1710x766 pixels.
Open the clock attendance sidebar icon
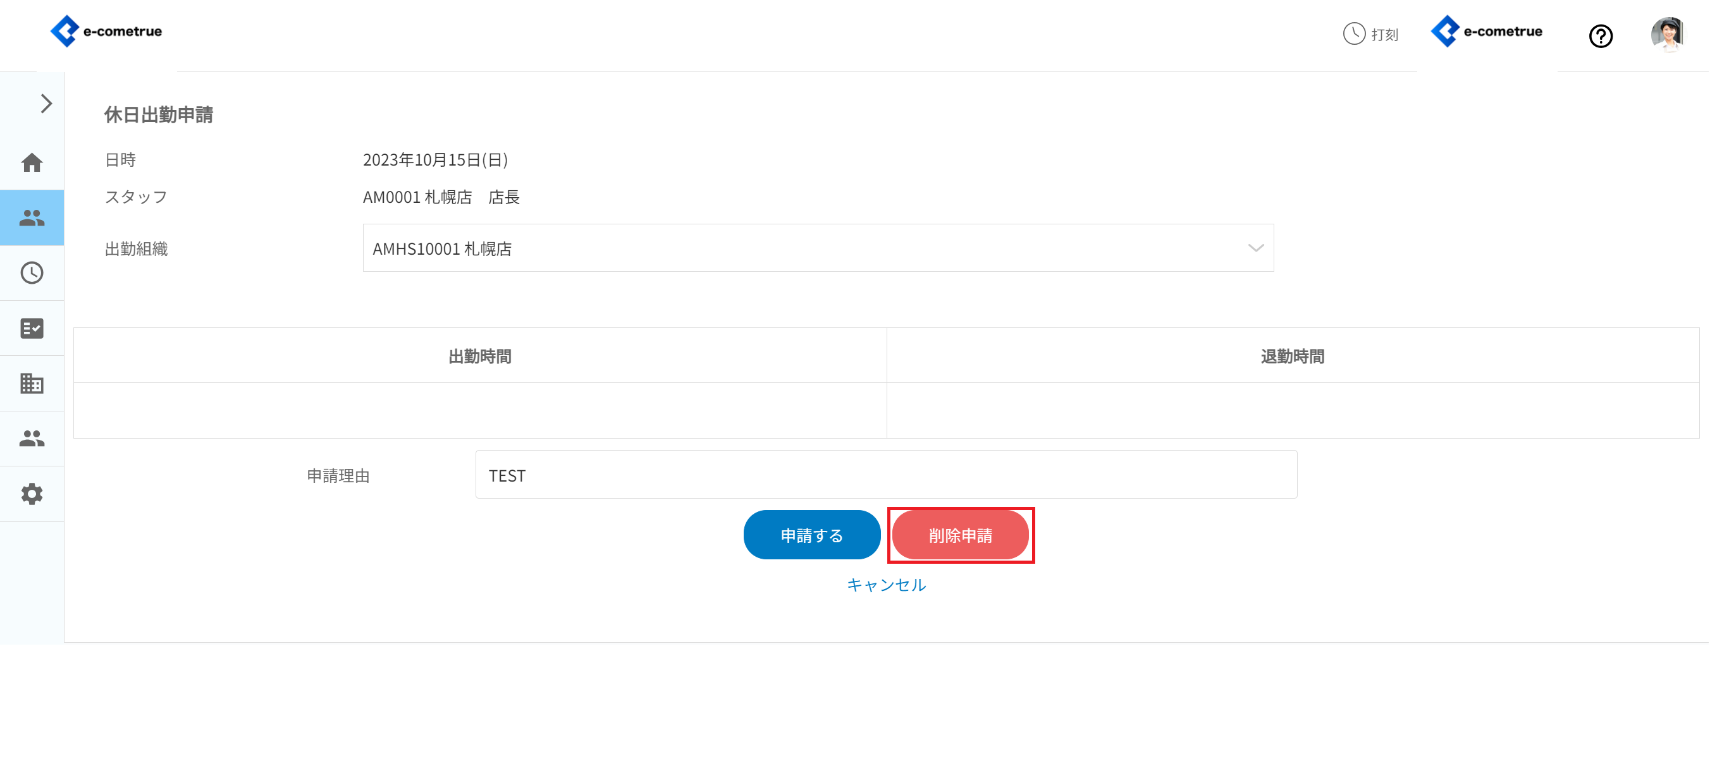[32, 272]
